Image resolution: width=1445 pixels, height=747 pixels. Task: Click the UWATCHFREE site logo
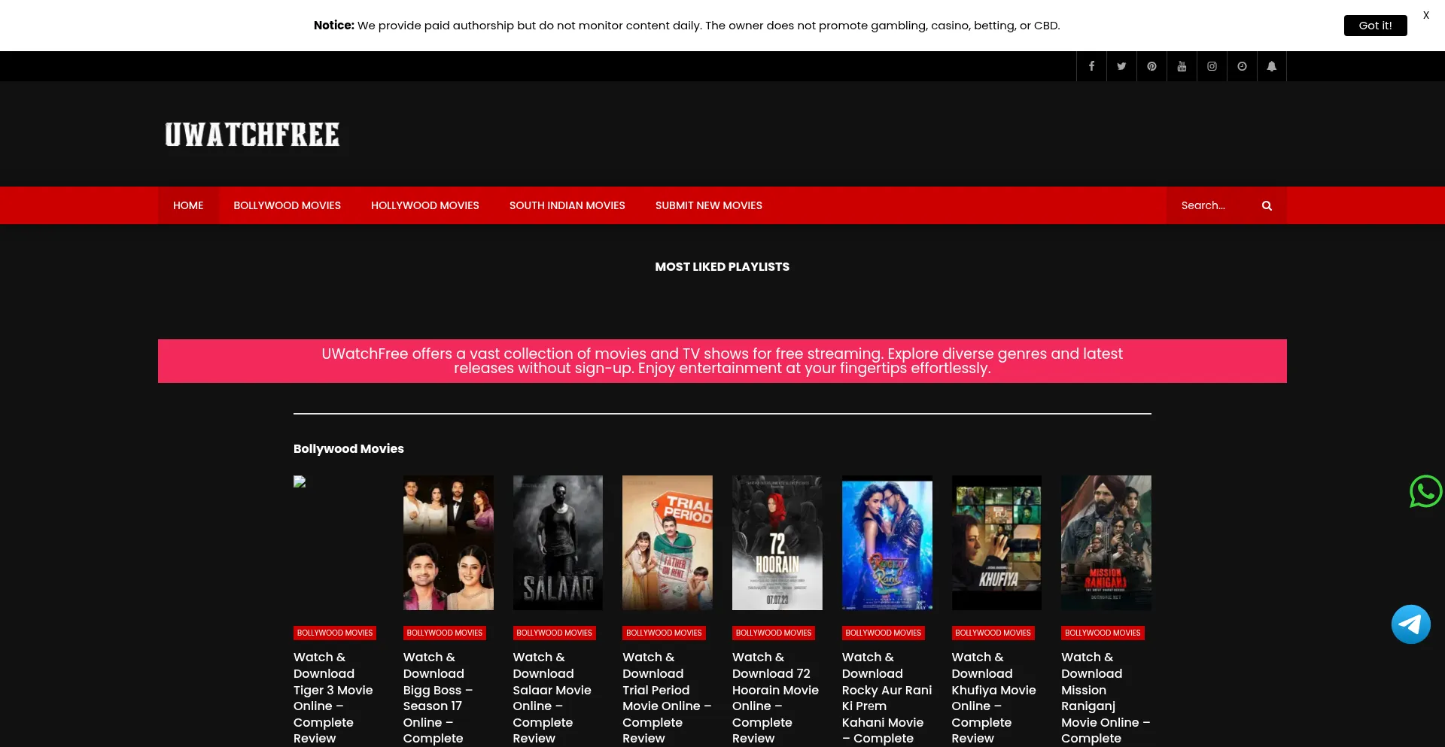pyautogui.click(x=252, y=135)
